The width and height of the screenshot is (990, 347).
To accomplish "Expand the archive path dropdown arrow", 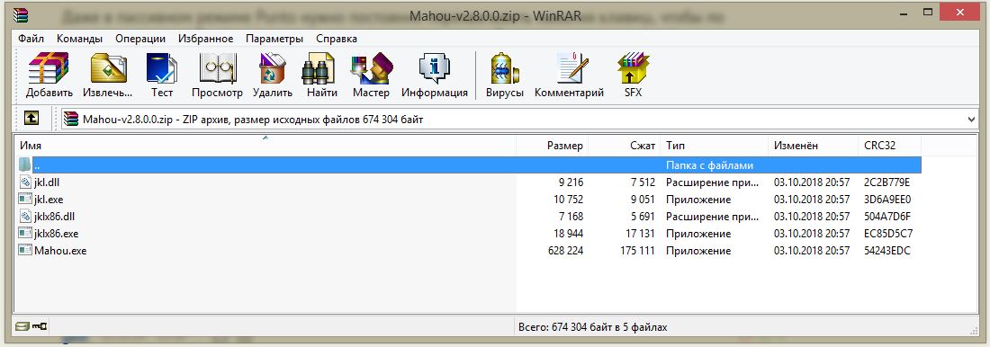I will pos(971,119).
